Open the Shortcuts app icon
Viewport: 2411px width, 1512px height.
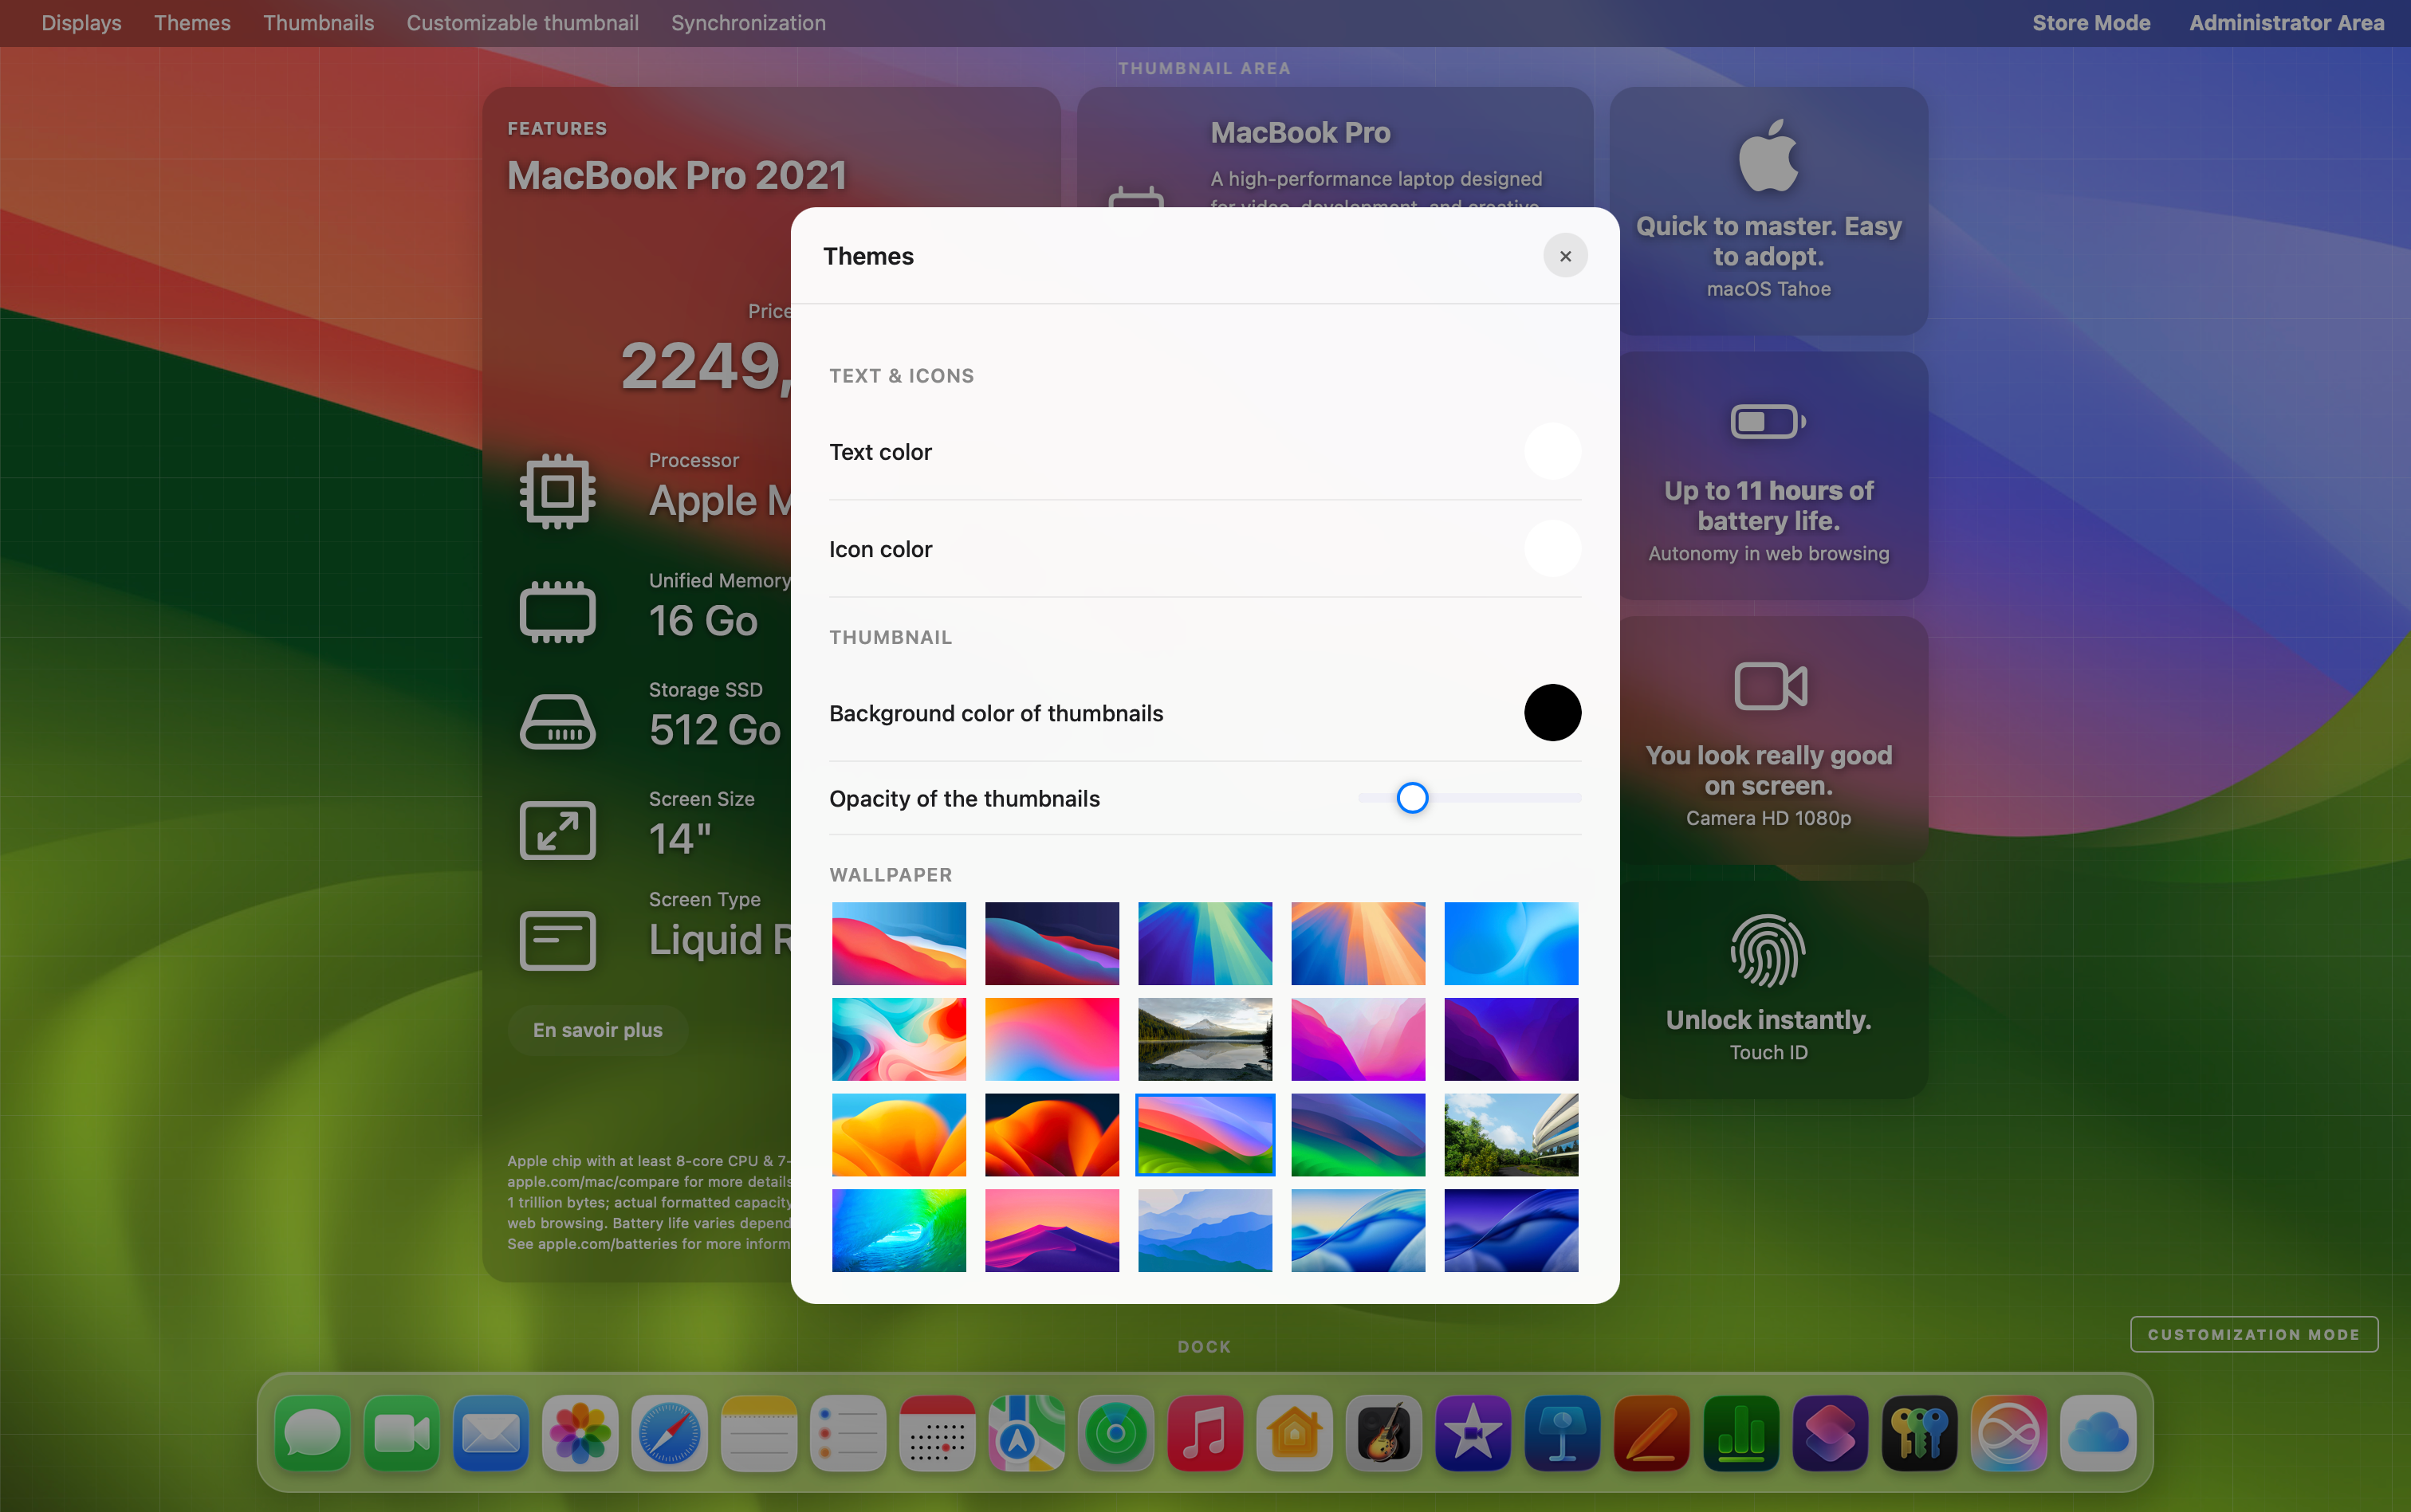coord(1830,1433)
